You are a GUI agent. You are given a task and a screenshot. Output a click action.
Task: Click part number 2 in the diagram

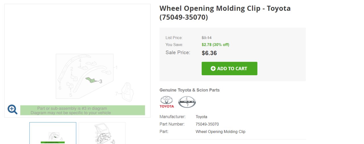(x=72, y=69)
